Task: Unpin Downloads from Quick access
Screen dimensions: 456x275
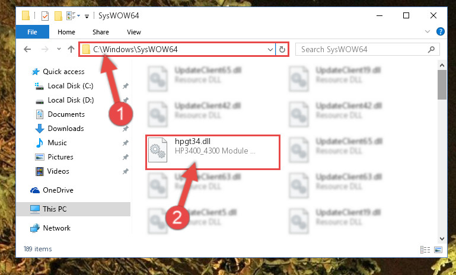Action: (125, 129)
